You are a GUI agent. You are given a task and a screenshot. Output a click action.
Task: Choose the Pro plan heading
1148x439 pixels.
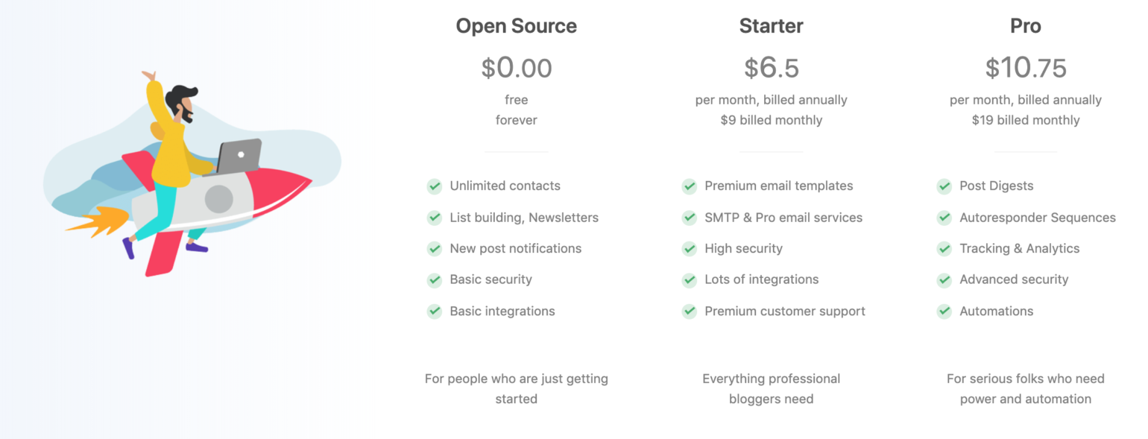pyautogui.click(x=1026, y=26)
